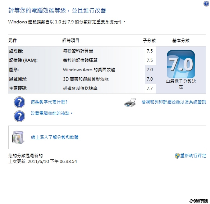Click the 每秒的記憶體運算 description
The image size is (210, 204).
point(80,60)
